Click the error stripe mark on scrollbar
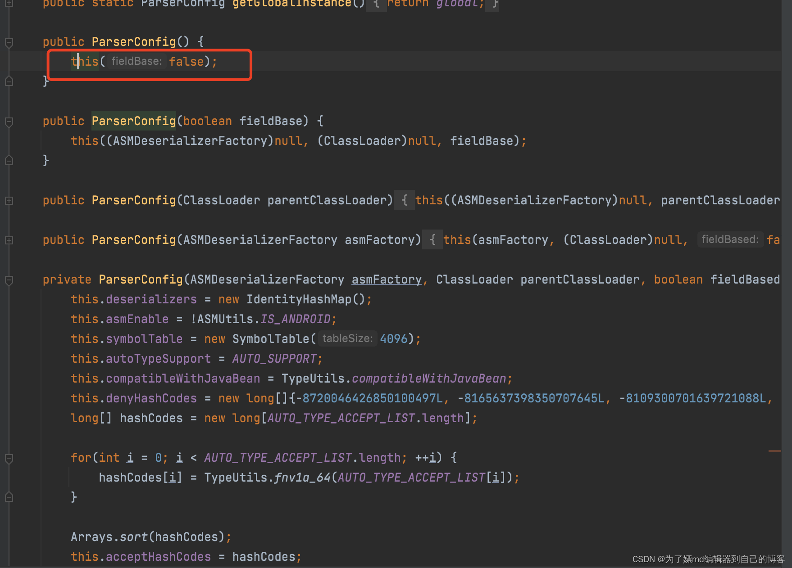792x568 pixels. 774,451
